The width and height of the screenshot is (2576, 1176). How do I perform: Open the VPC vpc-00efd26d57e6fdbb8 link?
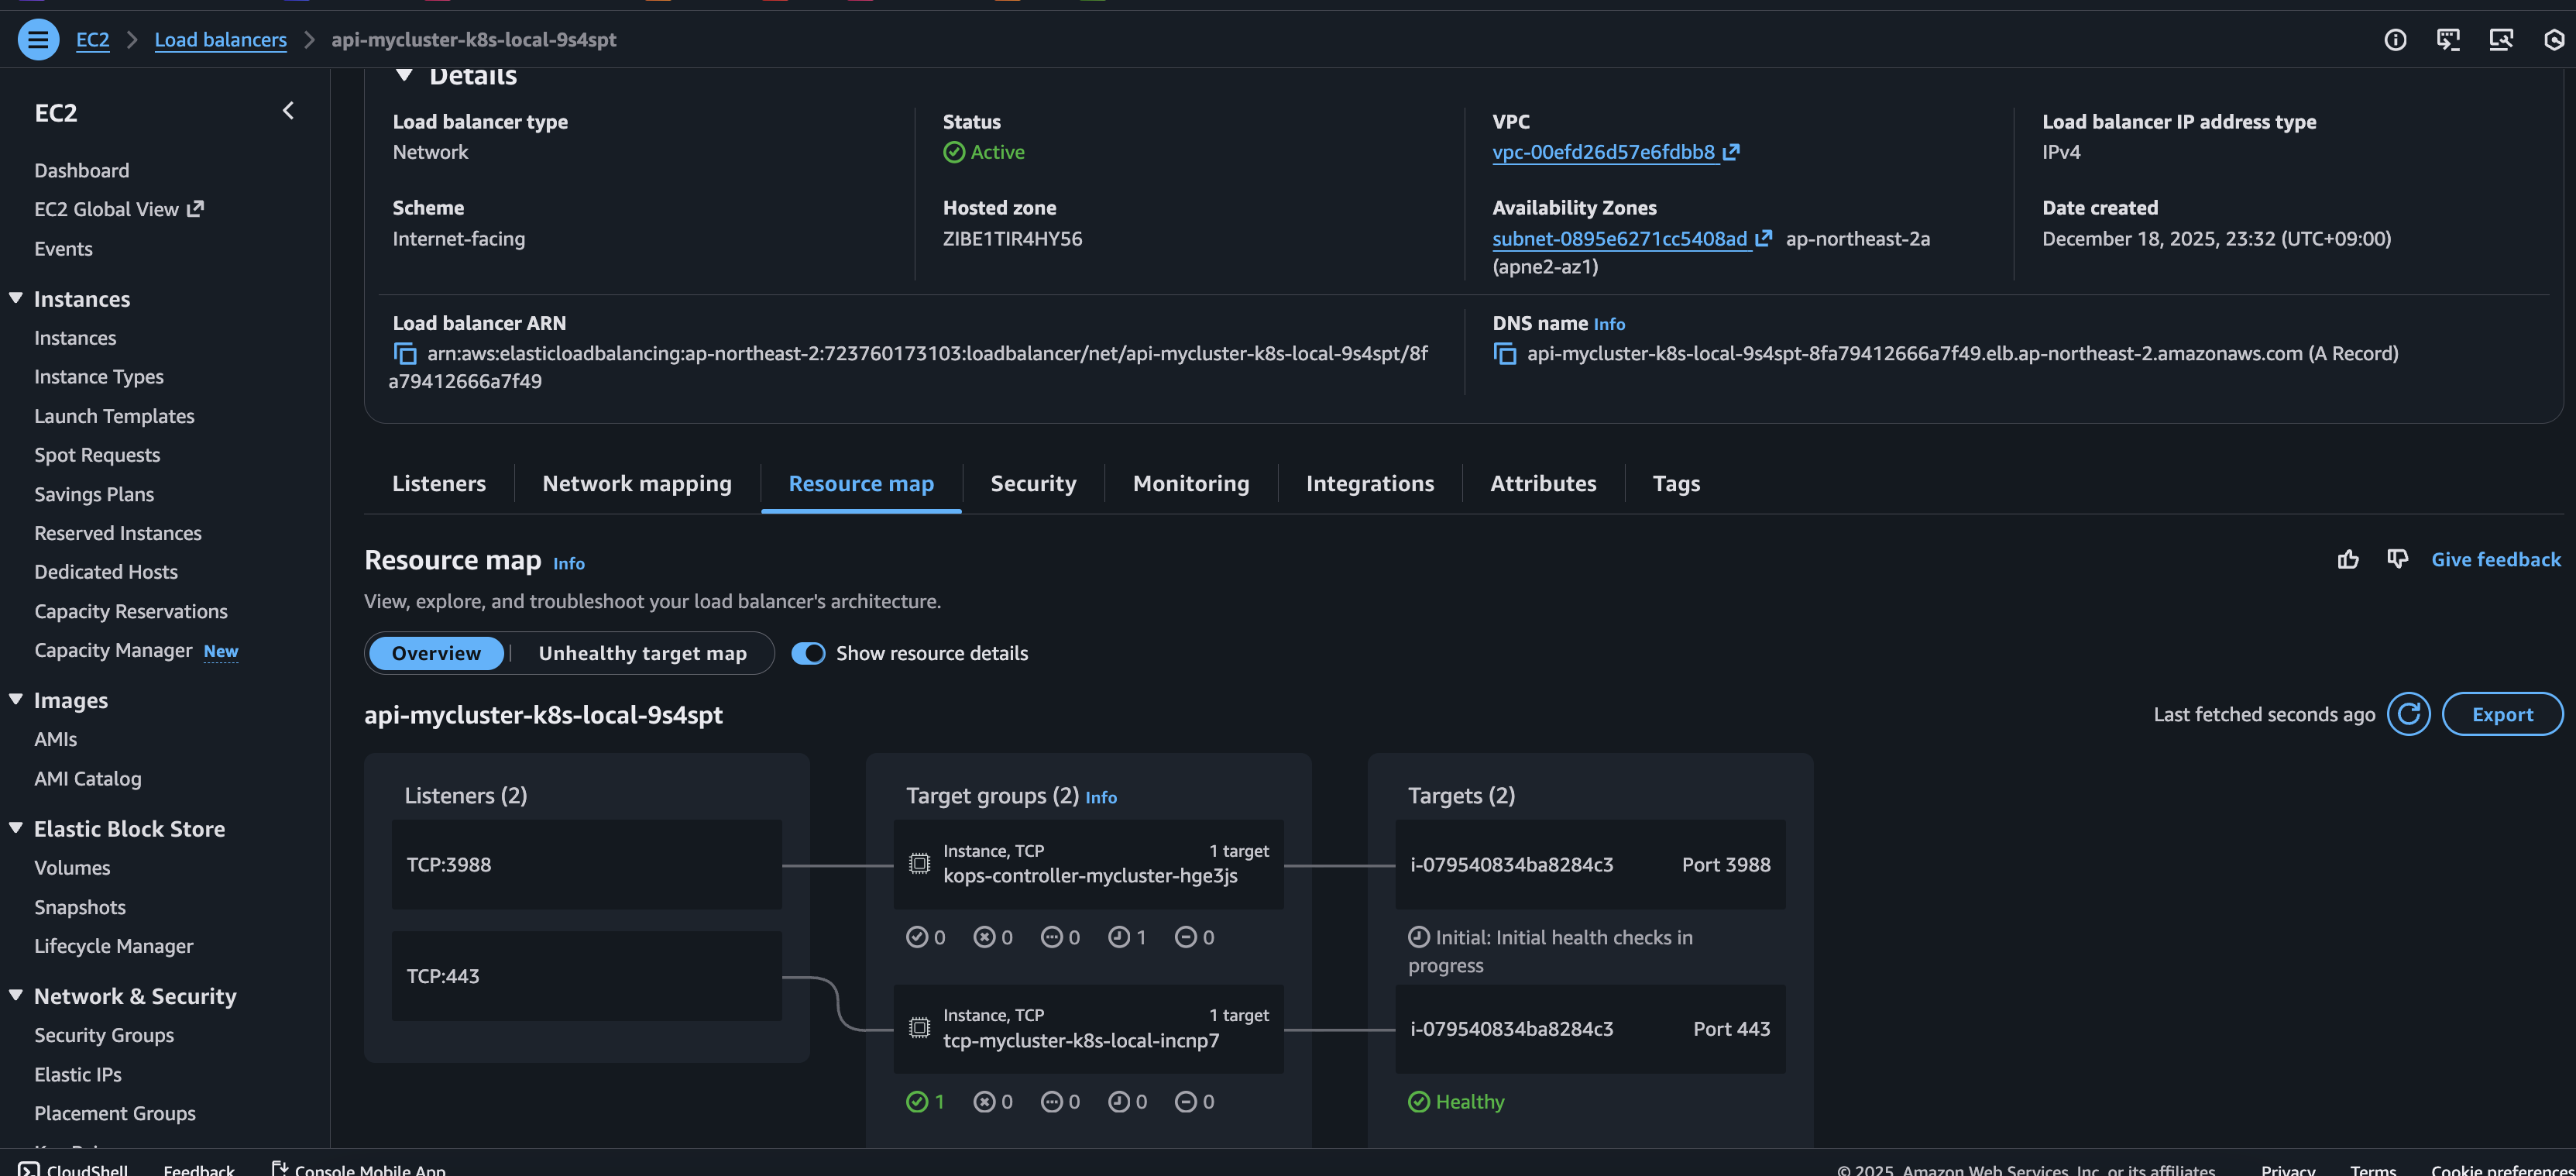[x=1603, y=152]
